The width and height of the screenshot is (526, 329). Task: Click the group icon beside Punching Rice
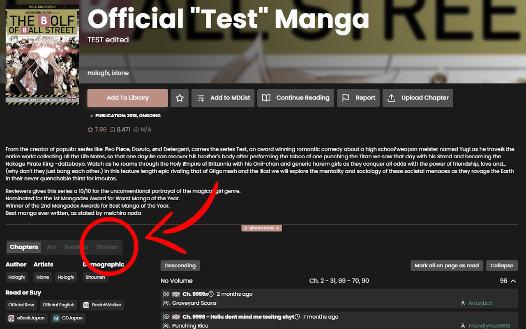(166, 326)
